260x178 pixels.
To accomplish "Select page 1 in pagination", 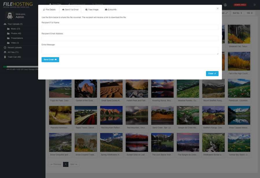I will 66,164.
